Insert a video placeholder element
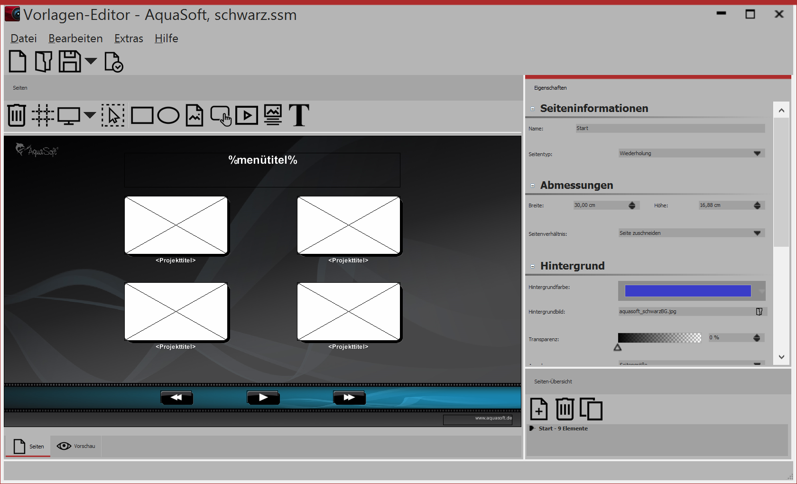The image size is (797, 484). 247,115
